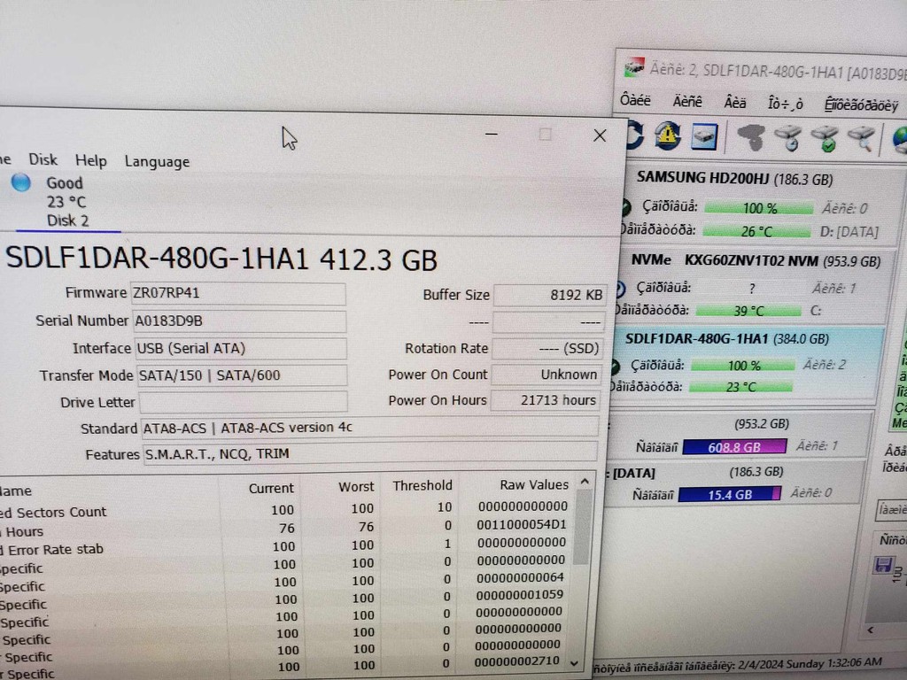Viewport: 907px width, 680px height.
Task: Click the floppy save icon in Hard Disk Sentinel
Action: (x=883, y=564)
